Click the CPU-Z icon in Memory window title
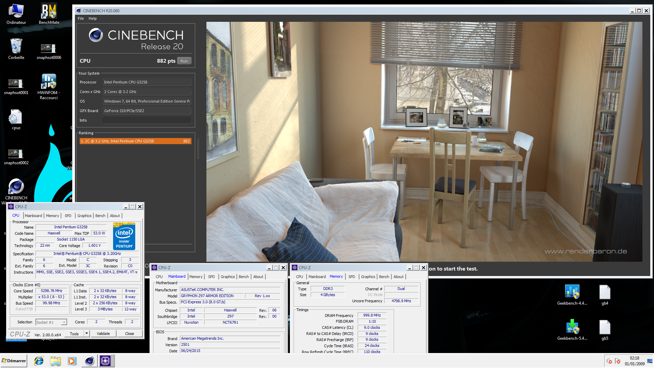 [x=295, y=268]
